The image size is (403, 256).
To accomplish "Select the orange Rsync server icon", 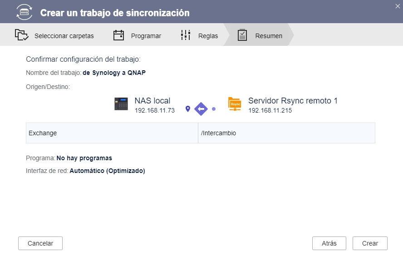I will click(235, 104).
